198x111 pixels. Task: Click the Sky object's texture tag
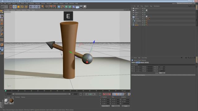point(147,10)
